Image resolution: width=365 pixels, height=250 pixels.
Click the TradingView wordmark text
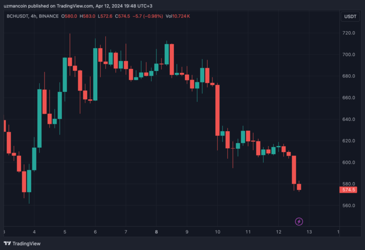[x=26, y=244]
